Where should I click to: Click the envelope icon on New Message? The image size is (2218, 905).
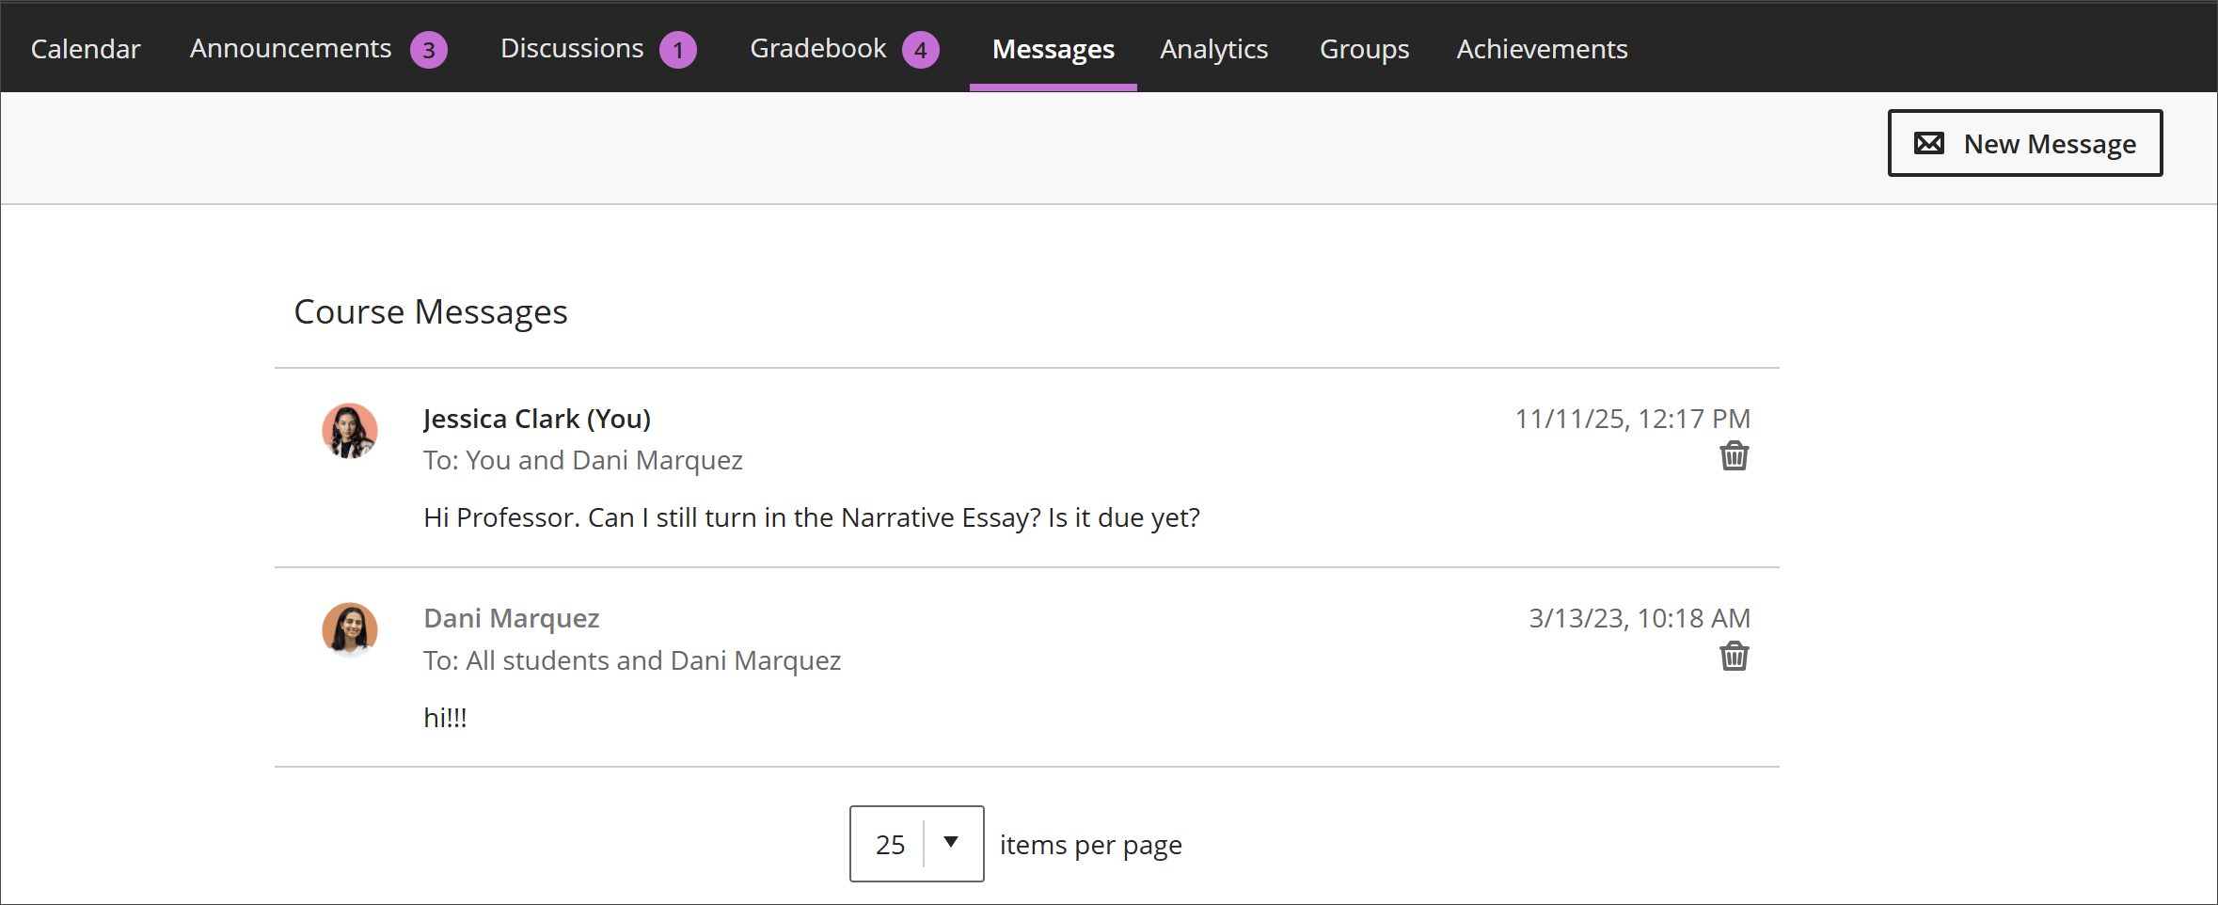(x=1929, y=143)
